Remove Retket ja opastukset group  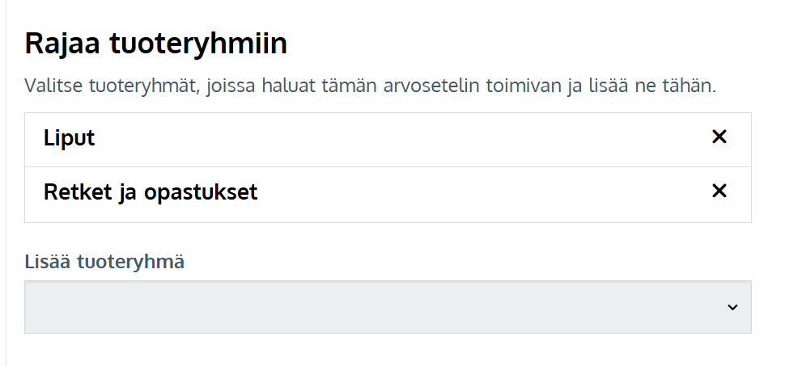tap(719, 191)
